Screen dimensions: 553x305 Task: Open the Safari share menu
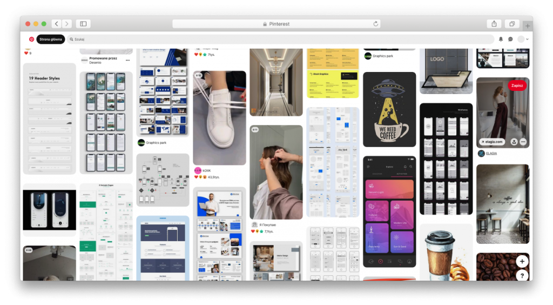click(494, 24)
